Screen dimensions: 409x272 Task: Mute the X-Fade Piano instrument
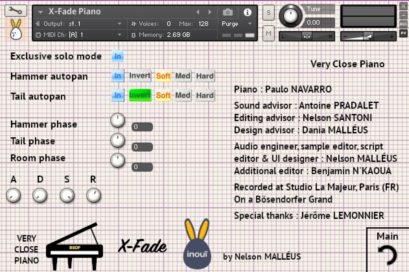[268, 33]
